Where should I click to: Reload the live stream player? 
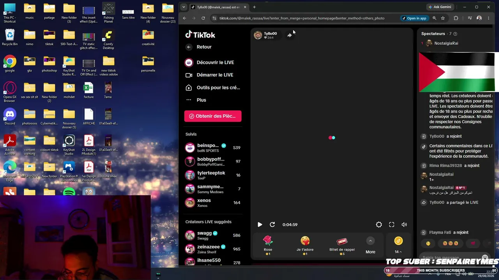(272, 224)
